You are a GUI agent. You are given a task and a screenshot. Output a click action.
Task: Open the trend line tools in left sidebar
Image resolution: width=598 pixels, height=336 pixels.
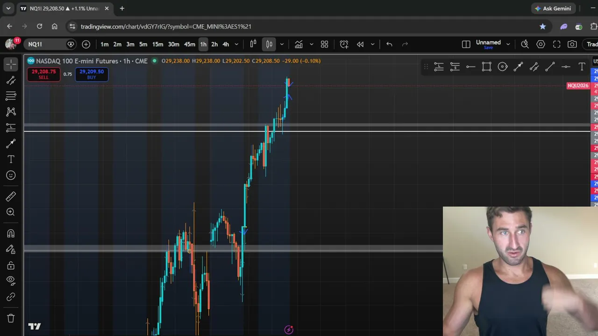tap(11, 80)
